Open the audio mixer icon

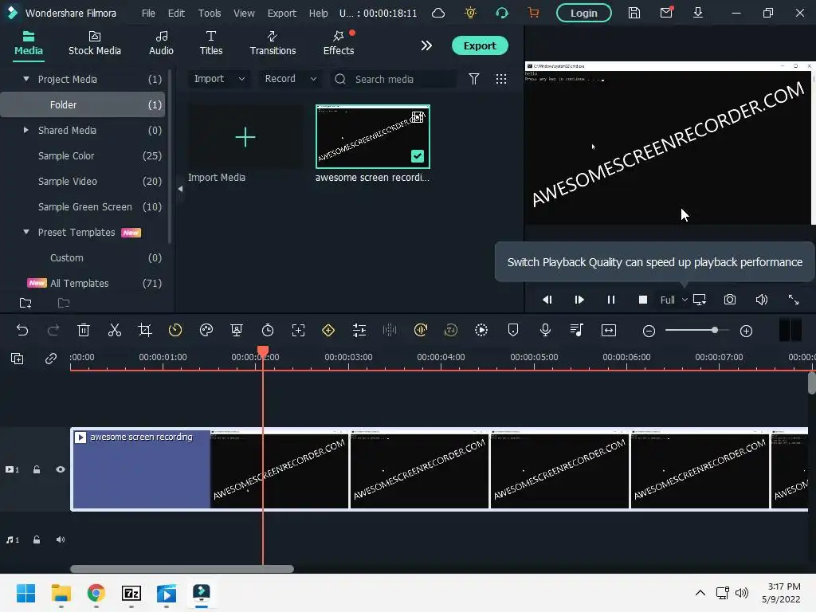coord(577,330)
